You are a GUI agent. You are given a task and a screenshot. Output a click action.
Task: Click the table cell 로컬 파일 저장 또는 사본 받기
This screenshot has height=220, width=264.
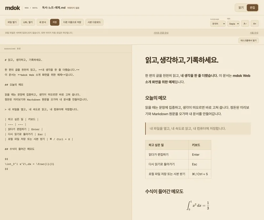[x=167, y=174]
